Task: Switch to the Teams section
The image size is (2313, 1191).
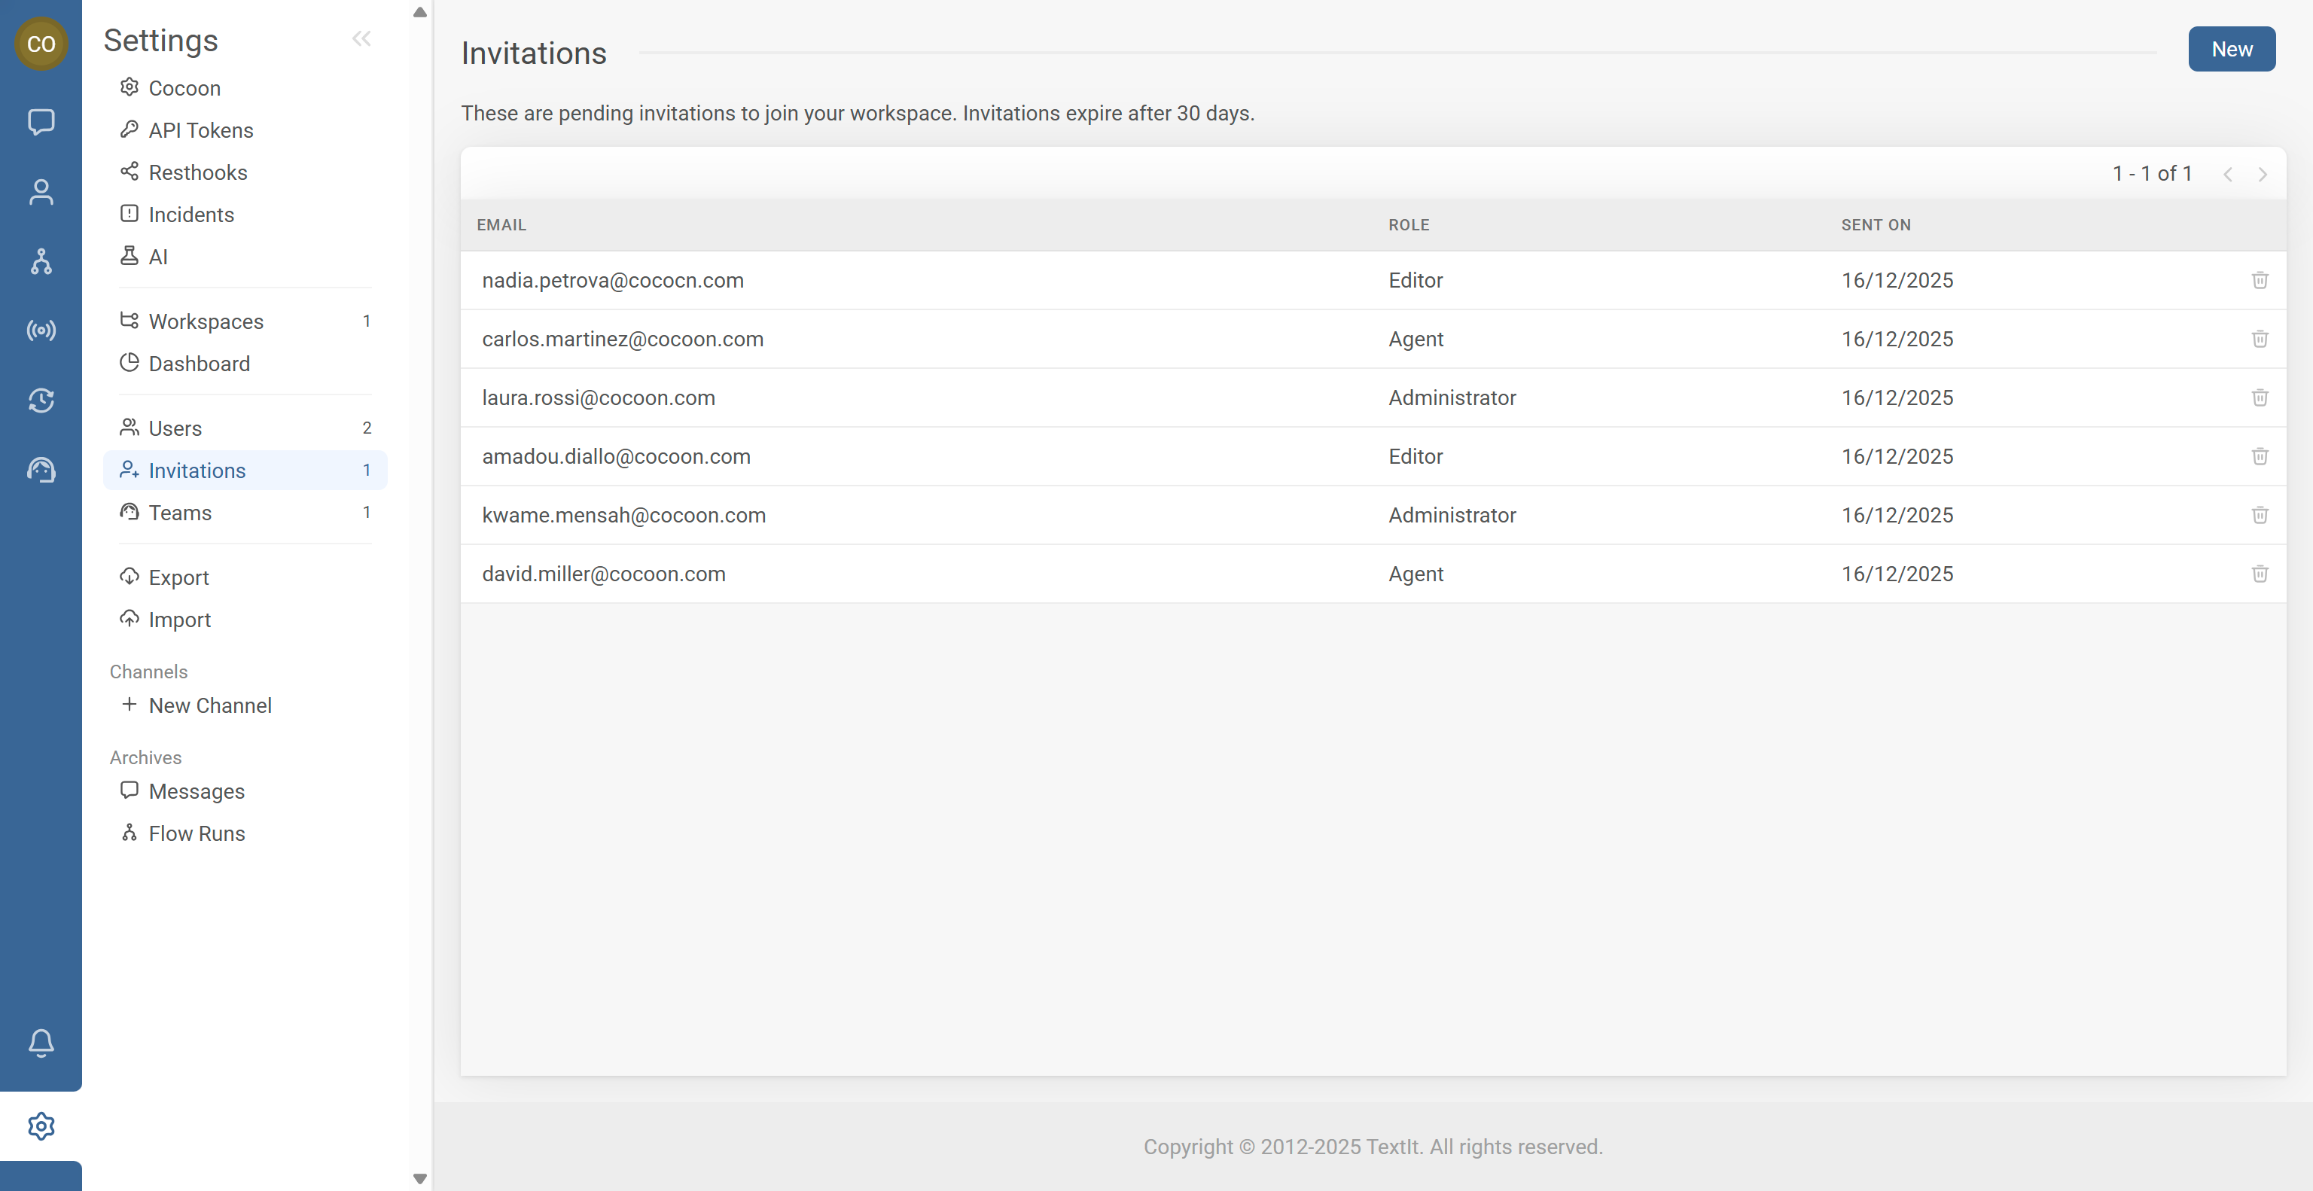Action: click(181, 513)
